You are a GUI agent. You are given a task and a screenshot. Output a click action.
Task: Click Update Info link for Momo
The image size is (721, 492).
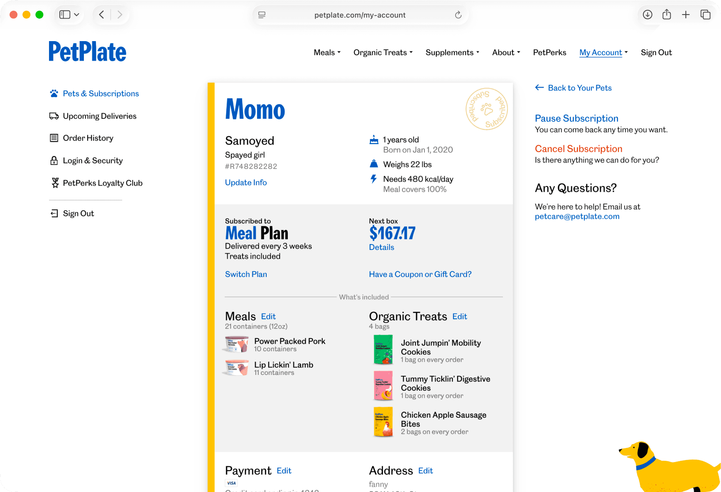246,182
